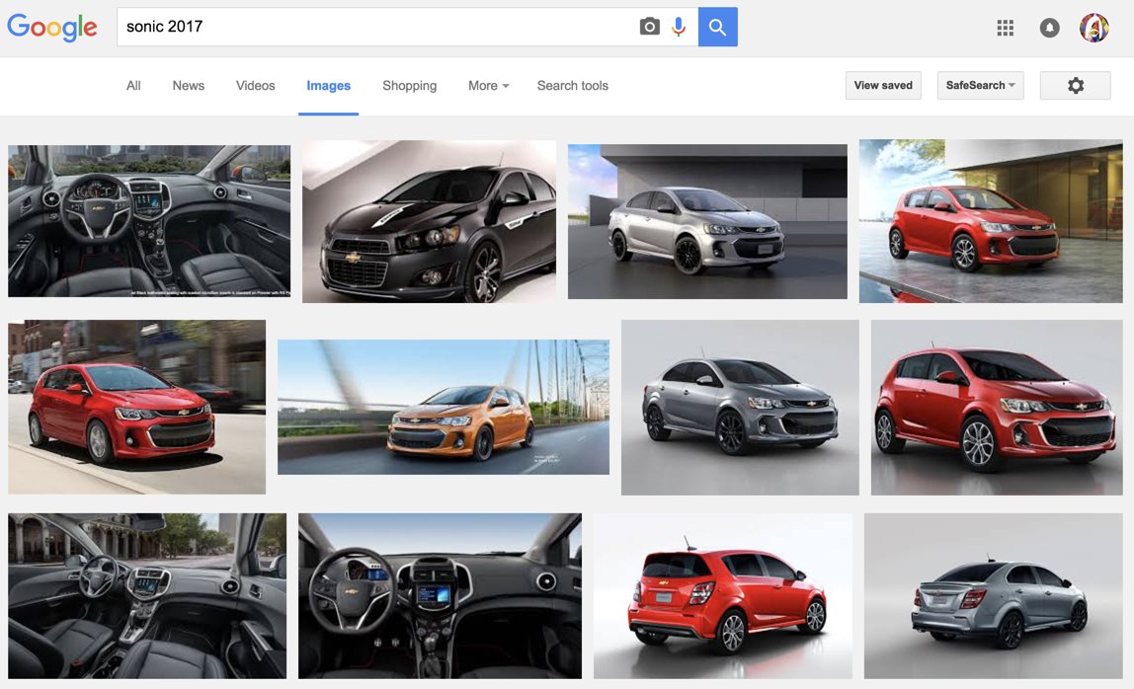Viewport: 1134px width, 689px height.
Task: Open gray sedan studio front-view image
Action: (x=740, y=408)
